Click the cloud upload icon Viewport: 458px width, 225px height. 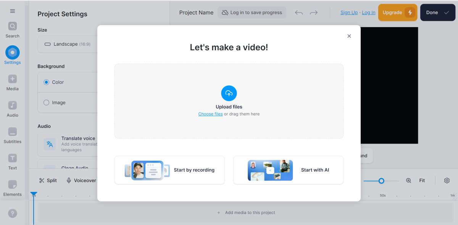tap(229, 93)
